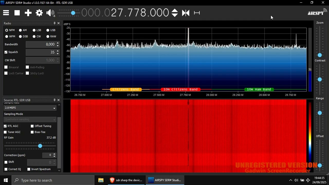329x185 pixels.
Task: Toggle the center tuning style icon
Action: point(186,13)
